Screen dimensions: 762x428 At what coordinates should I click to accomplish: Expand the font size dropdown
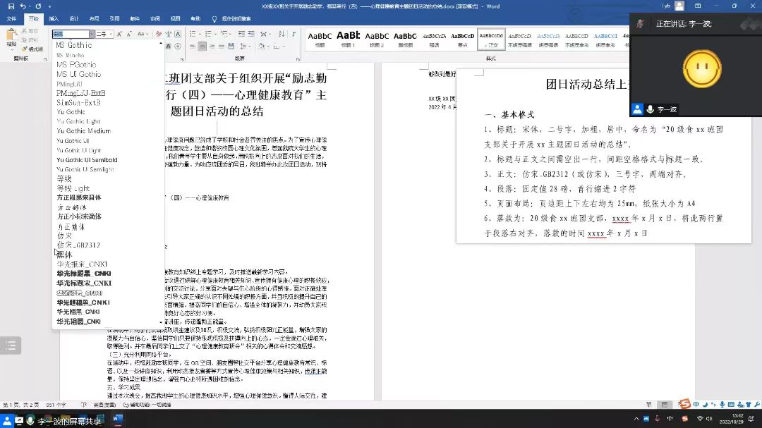[x=111, y=34]
